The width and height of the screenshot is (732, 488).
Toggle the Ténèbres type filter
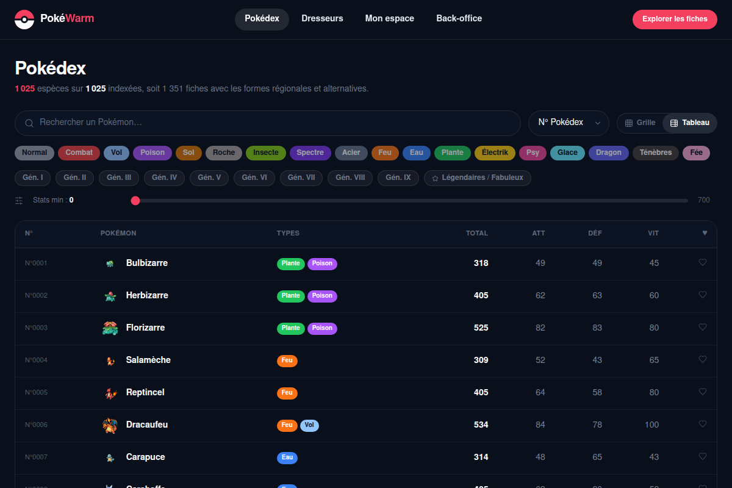(656, 153)
